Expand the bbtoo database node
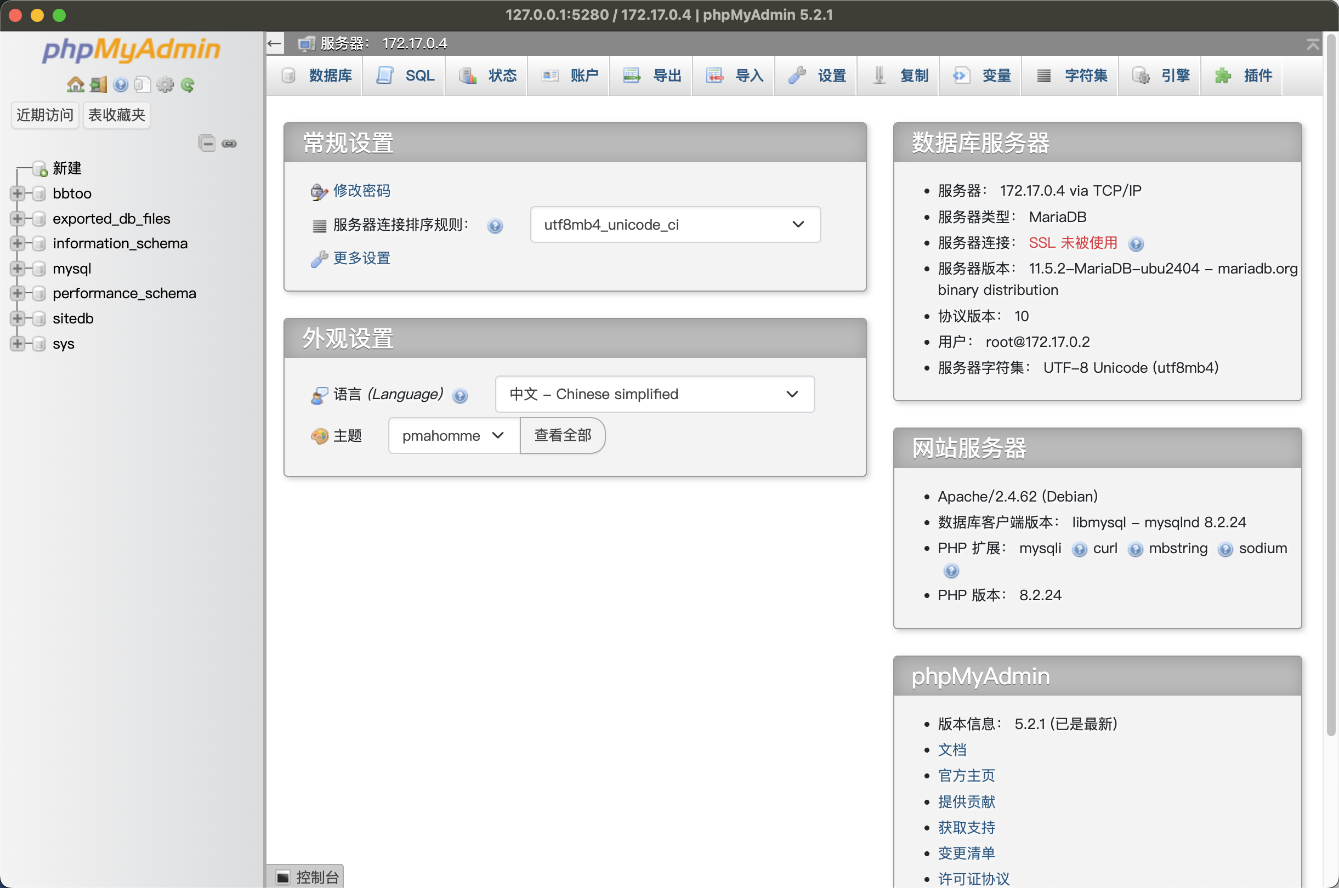 [17, 193]
